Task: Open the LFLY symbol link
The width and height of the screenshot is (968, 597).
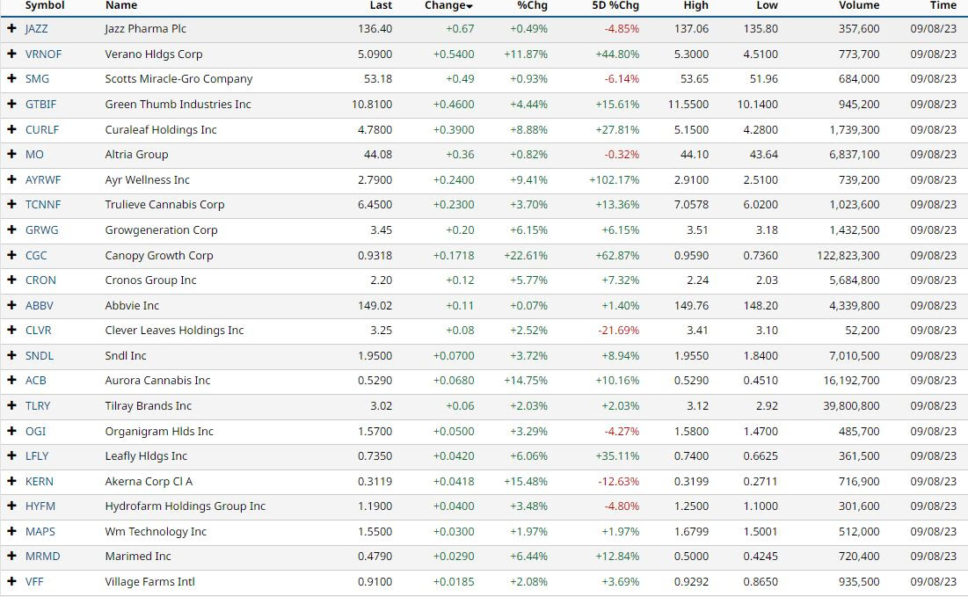Action: (37, 455)
